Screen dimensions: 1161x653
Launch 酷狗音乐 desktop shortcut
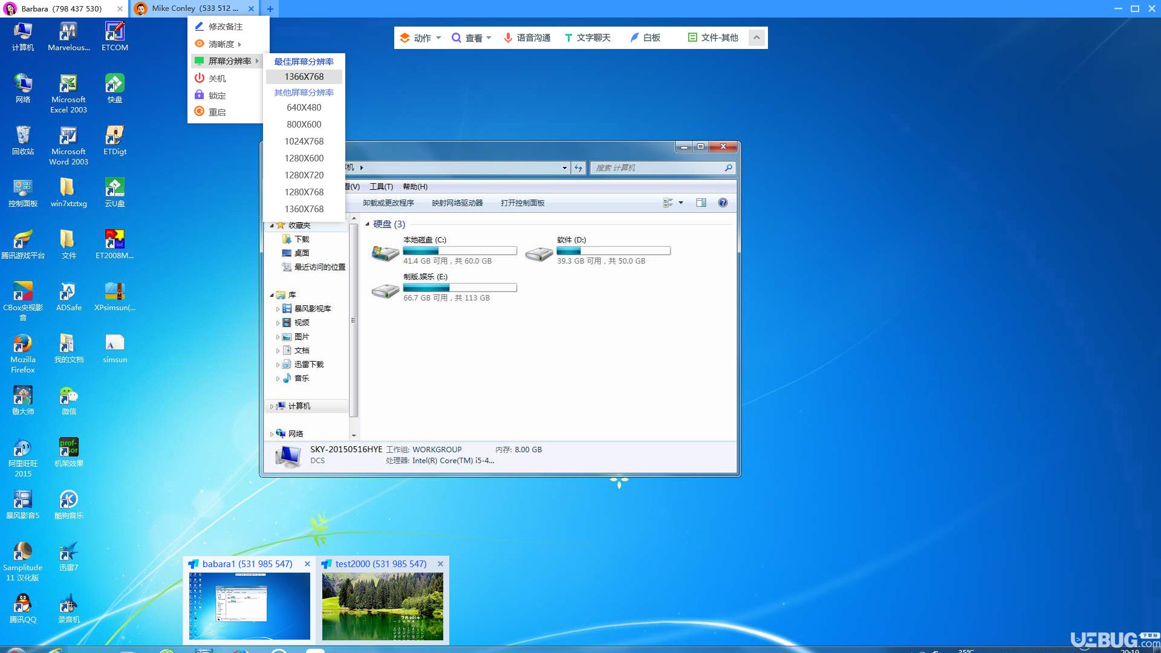69,504
